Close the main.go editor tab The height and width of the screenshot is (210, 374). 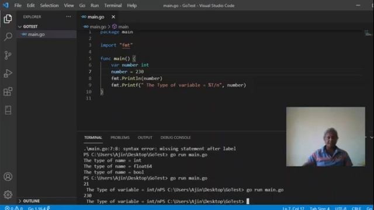pos(113,17)
